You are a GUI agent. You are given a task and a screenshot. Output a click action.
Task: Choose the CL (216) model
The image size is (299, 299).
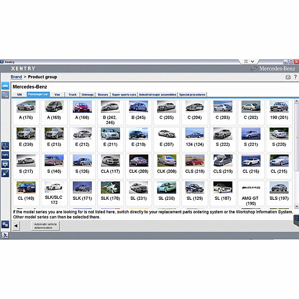pyautogui.click(x=251, y=166)
